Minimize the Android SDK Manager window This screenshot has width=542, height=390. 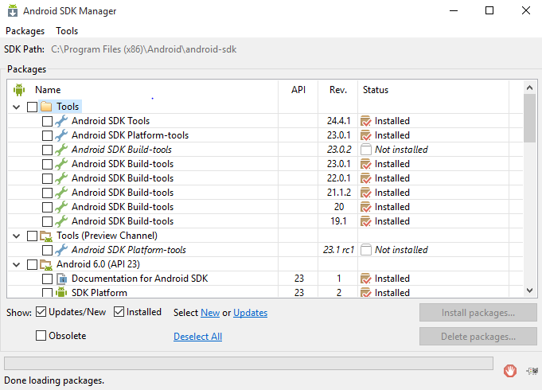pyautogui.click(x=454, y=10)
